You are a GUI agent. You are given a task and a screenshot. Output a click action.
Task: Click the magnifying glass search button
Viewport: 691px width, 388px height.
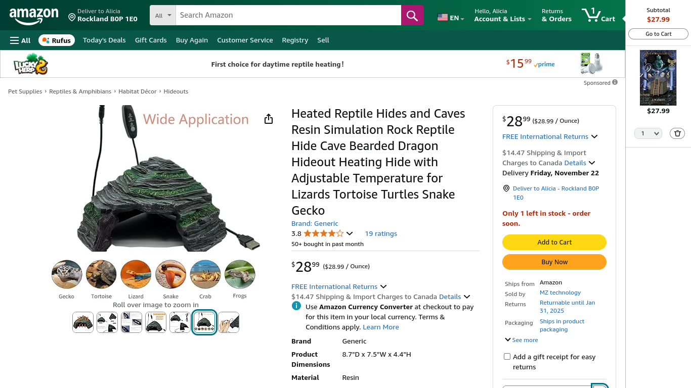(412, 15)
